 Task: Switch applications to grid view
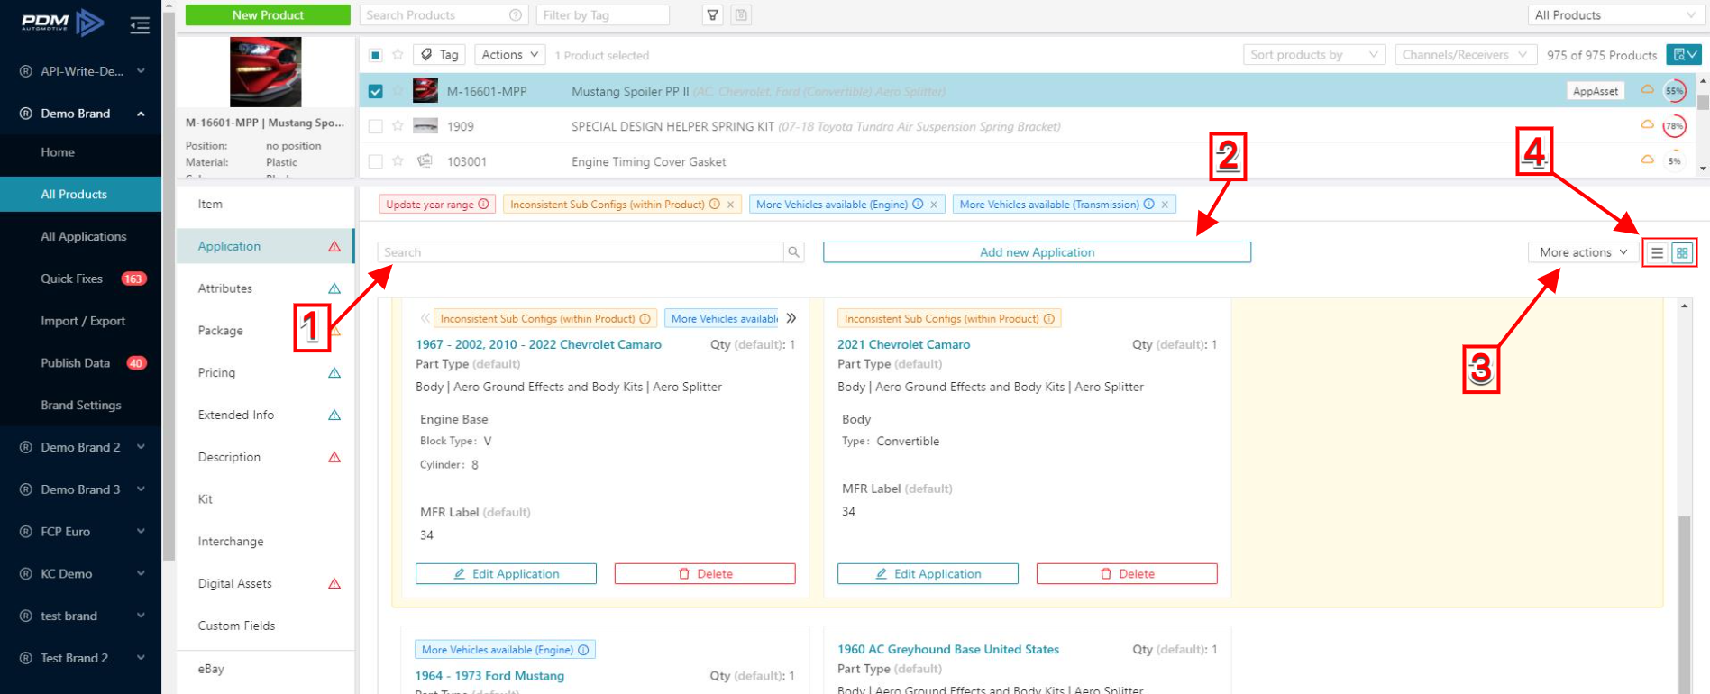[1682, 253]
